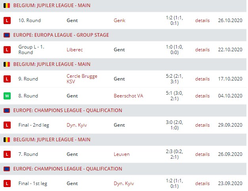Click Dyn. Kyiv in Final 2nd leg row
Viewport: 248px width, 191px height.
77,125
